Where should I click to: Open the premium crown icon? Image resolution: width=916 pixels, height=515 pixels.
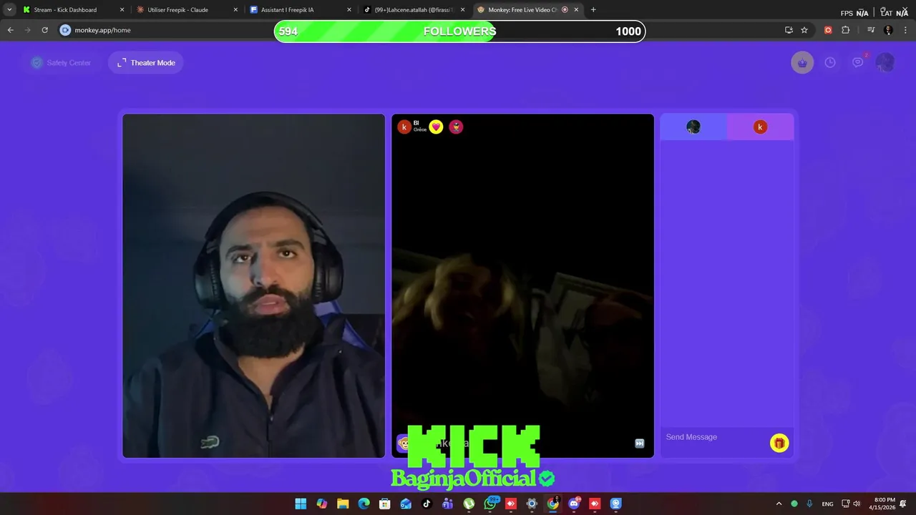click(802, 63)
